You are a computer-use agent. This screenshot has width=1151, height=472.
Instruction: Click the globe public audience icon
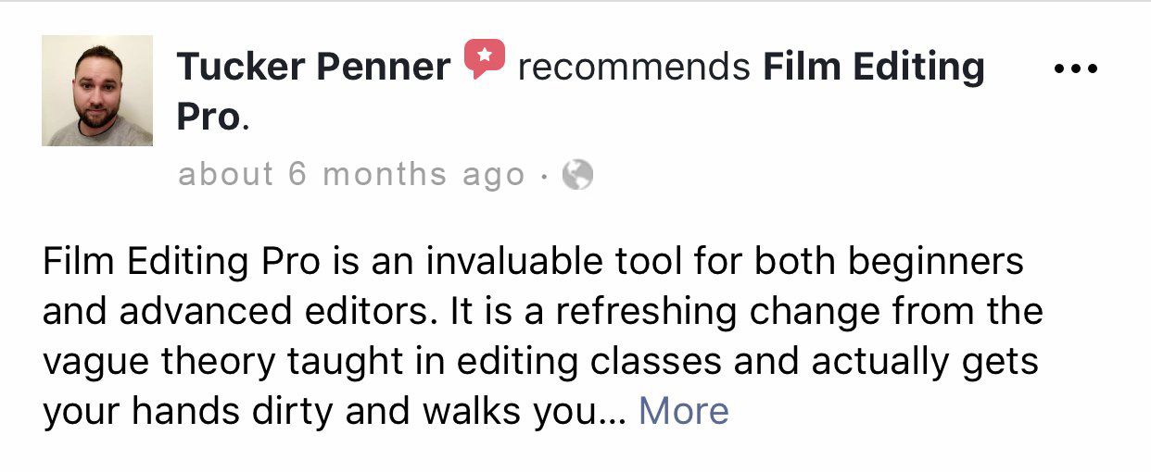click(x=577, y=174)
